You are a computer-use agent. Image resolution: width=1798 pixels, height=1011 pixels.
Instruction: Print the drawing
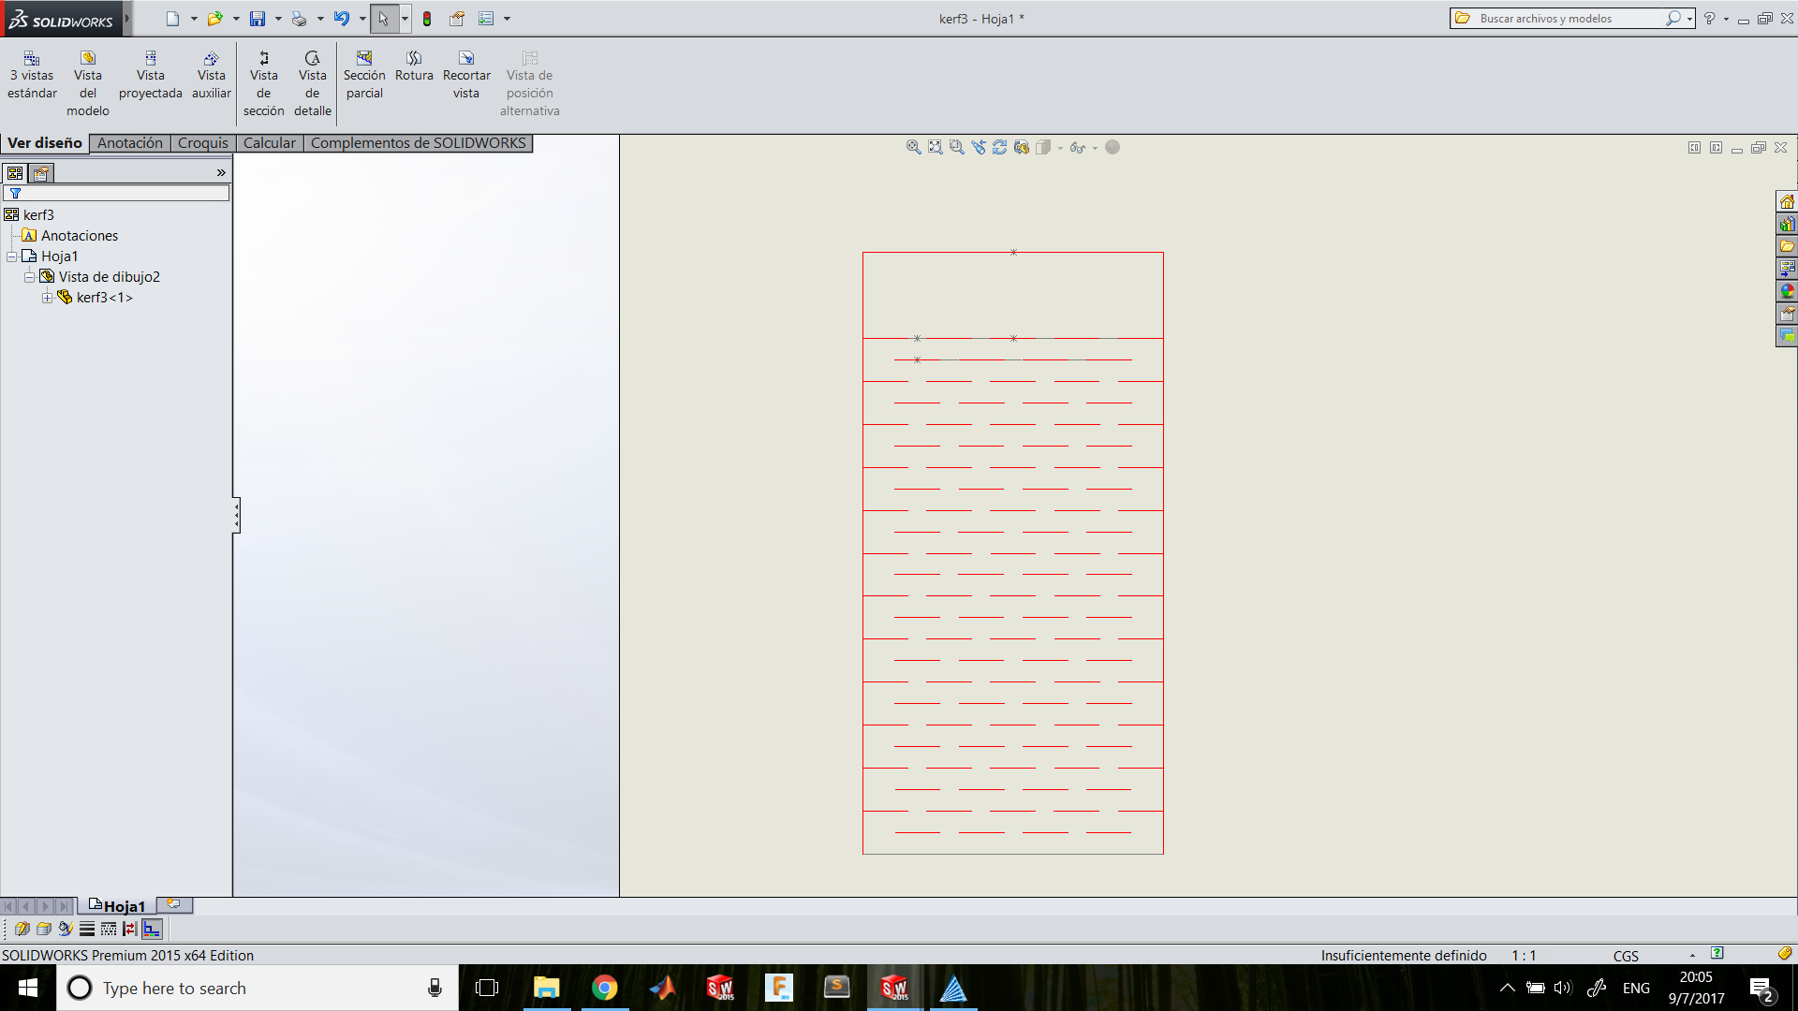299,19
